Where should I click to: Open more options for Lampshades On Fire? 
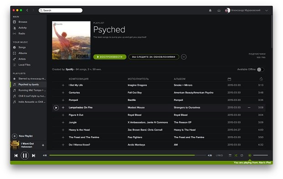point(249,107)
